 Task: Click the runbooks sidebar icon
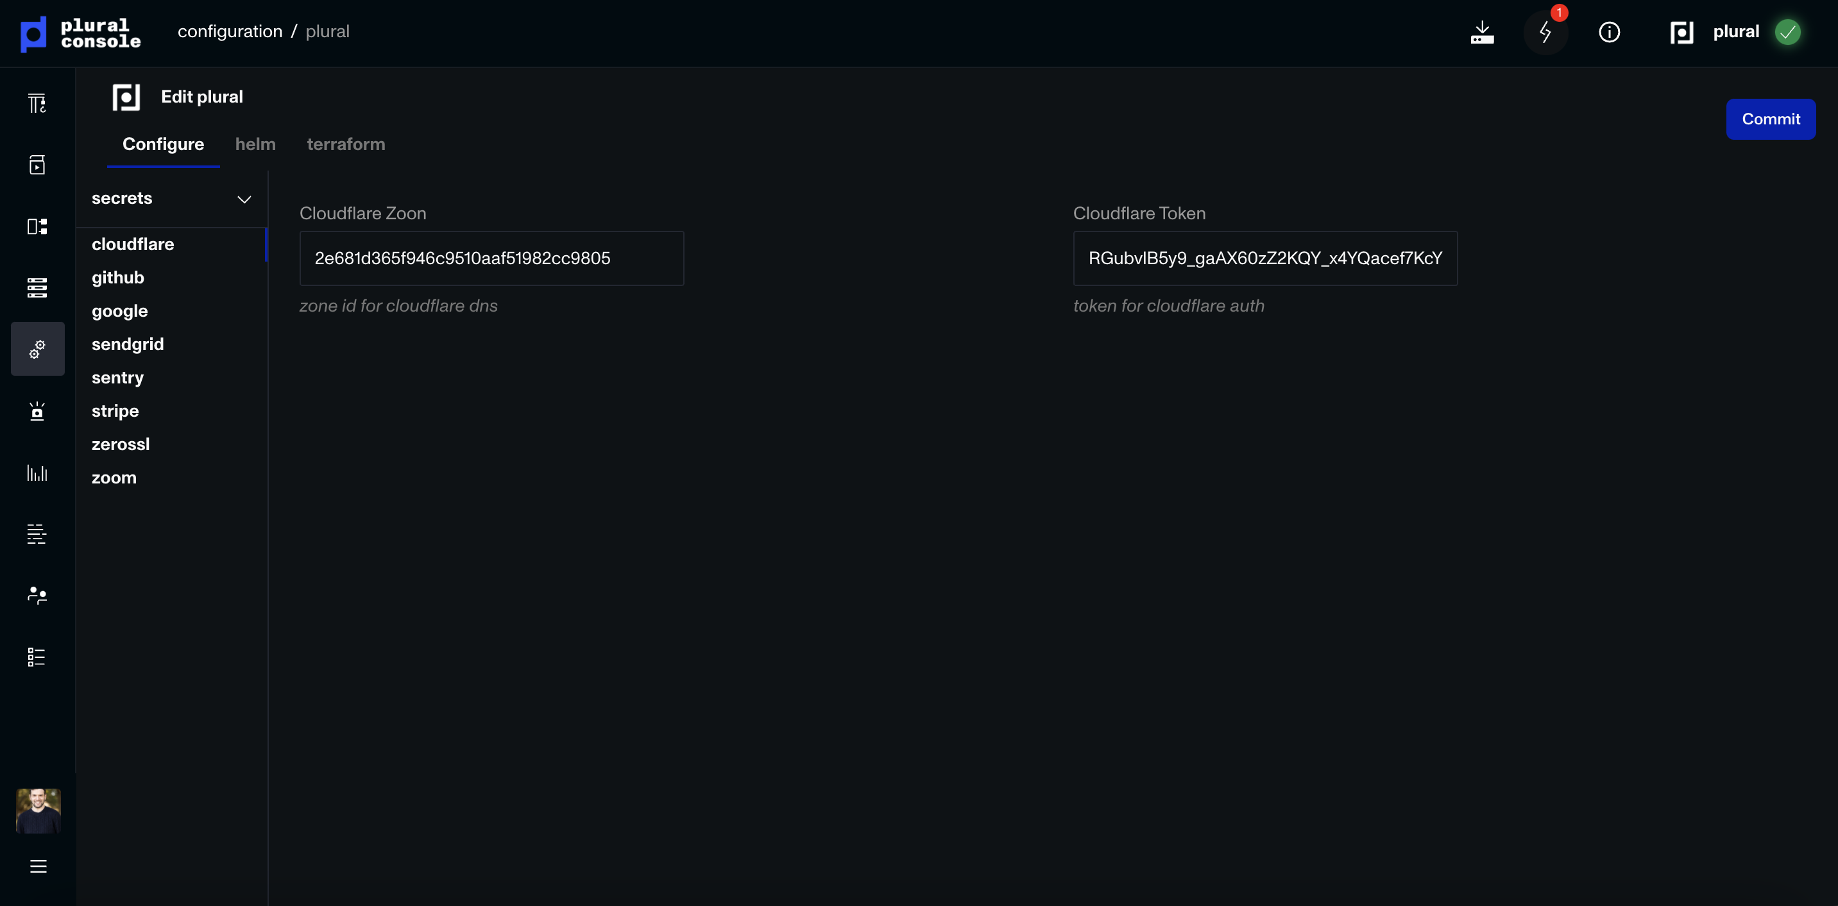pos(37,165)
